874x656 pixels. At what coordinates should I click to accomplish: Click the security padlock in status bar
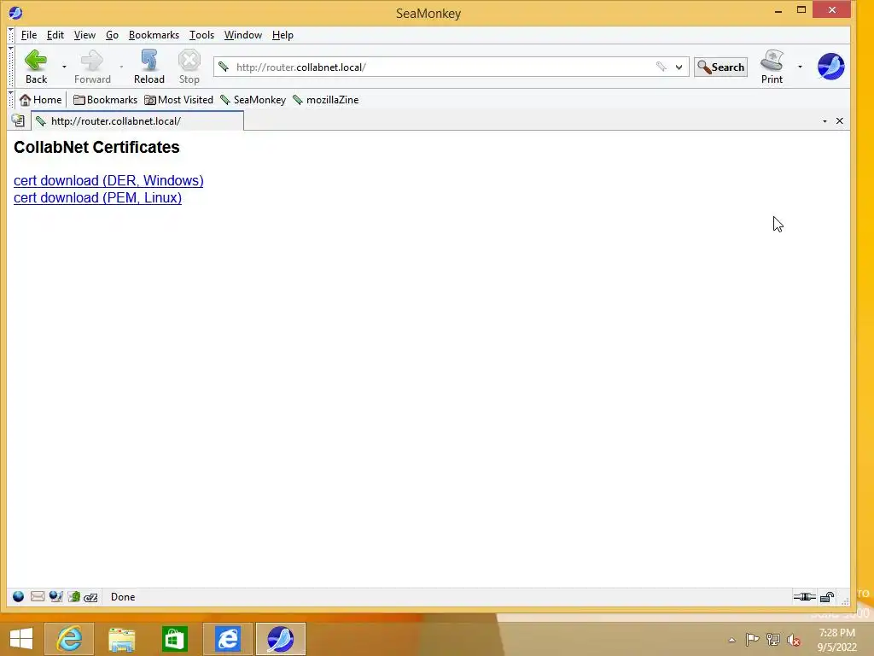coord(827,597)
